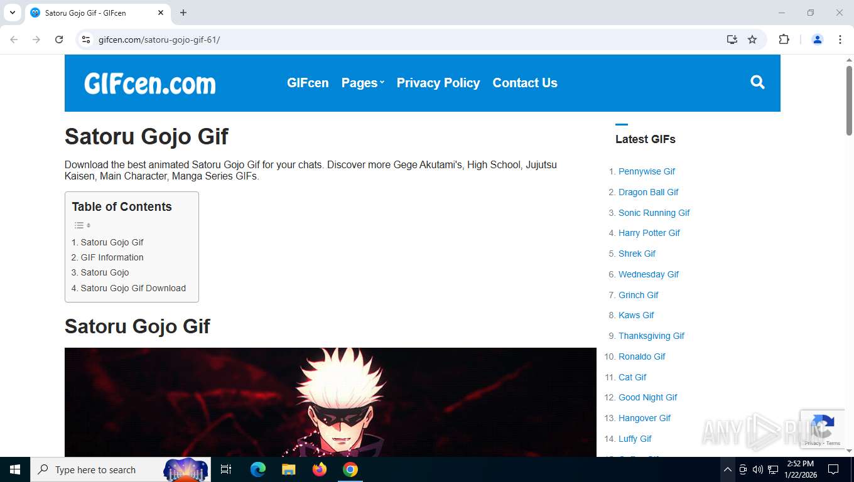Click the reCAPTCHA badge logo
Viewport: 854px width, 482px height.
click(822, 426)
